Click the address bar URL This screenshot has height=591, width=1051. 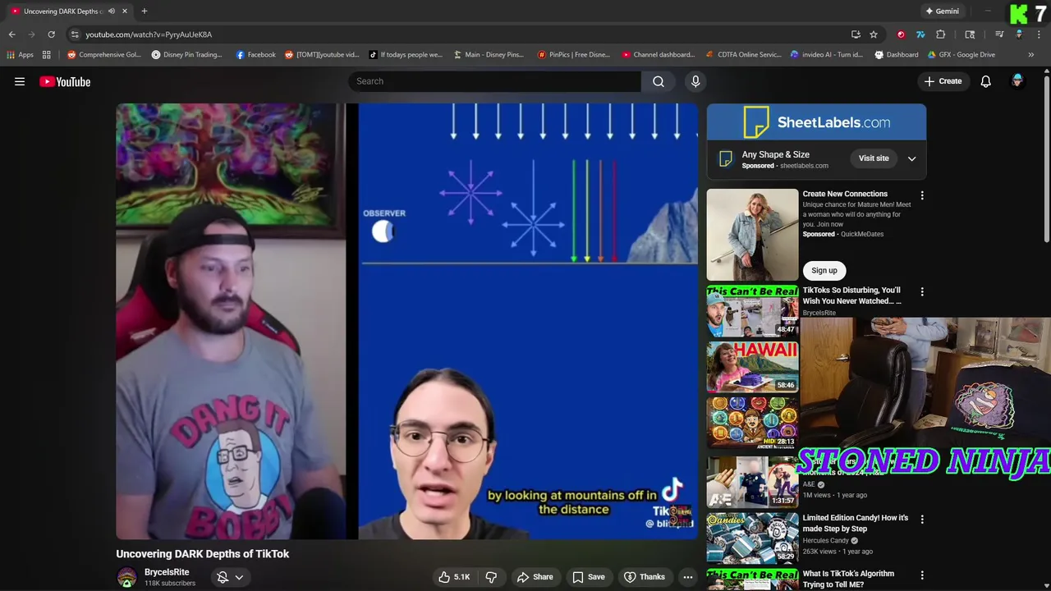[149, 34]
